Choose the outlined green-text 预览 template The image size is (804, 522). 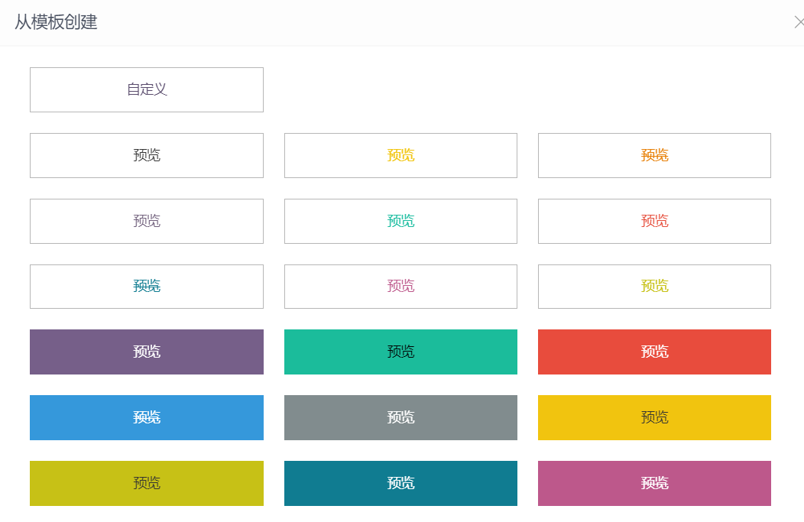click(400, 221)
